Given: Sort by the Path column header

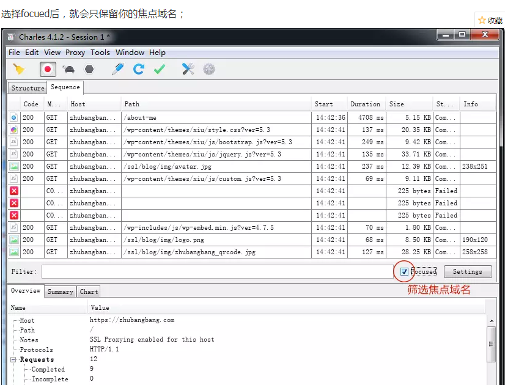Looking at the screenshot, I should [216, 104].
